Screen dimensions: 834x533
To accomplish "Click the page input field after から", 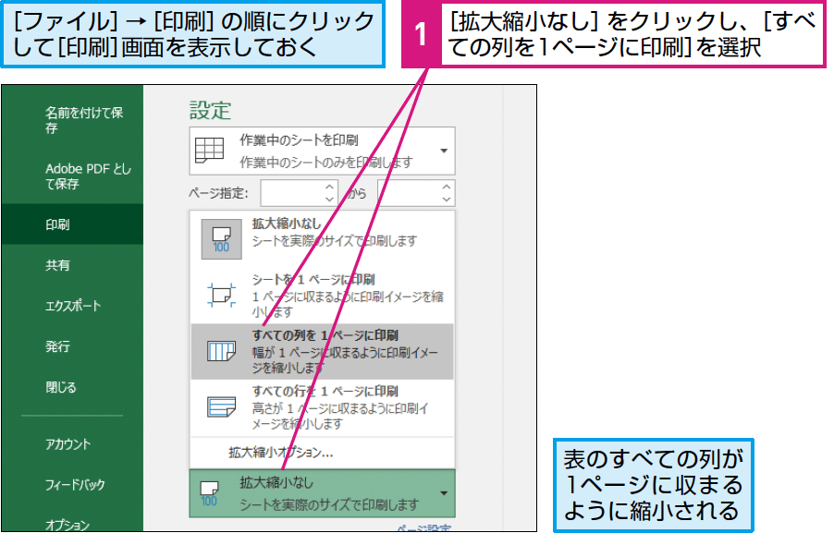I will point(410,193).
